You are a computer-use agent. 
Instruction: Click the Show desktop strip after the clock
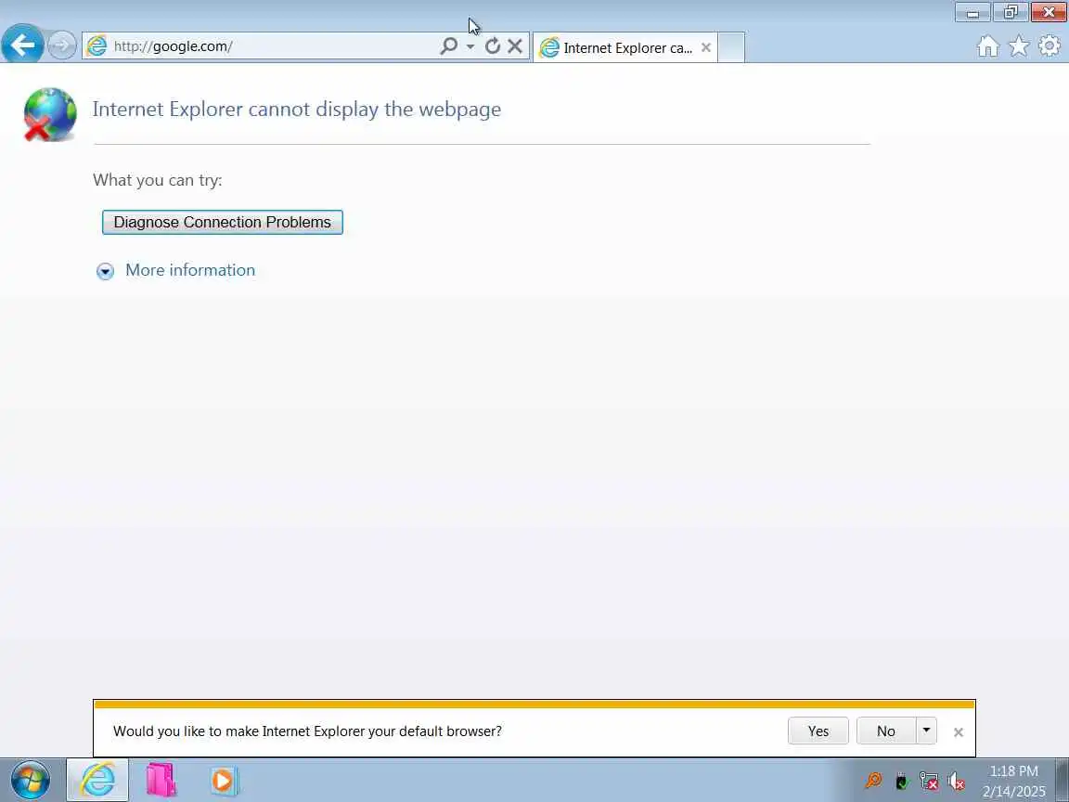coord(1062,780)
